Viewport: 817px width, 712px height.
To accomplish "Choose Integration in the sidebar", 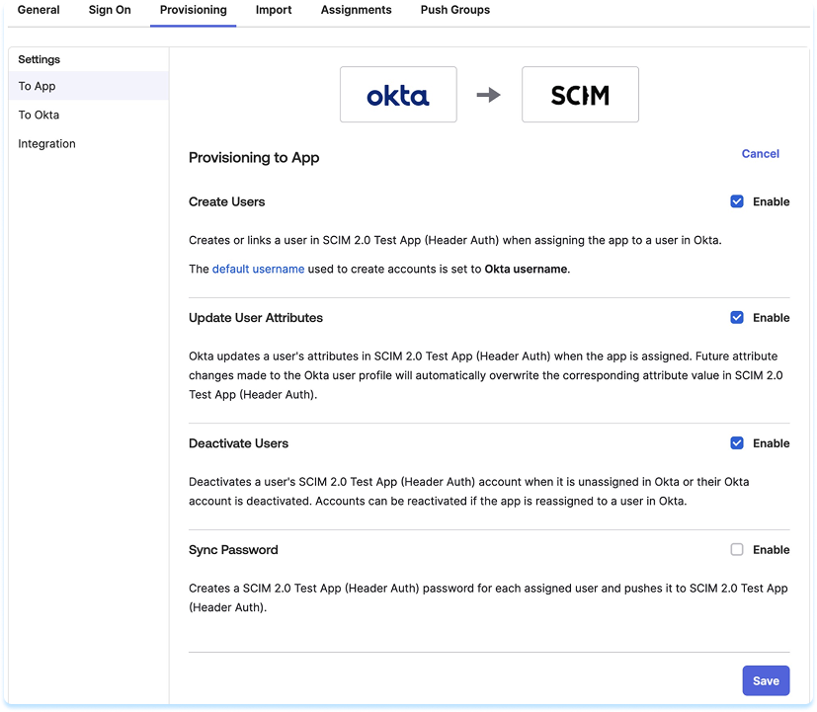I will (46, 143).
